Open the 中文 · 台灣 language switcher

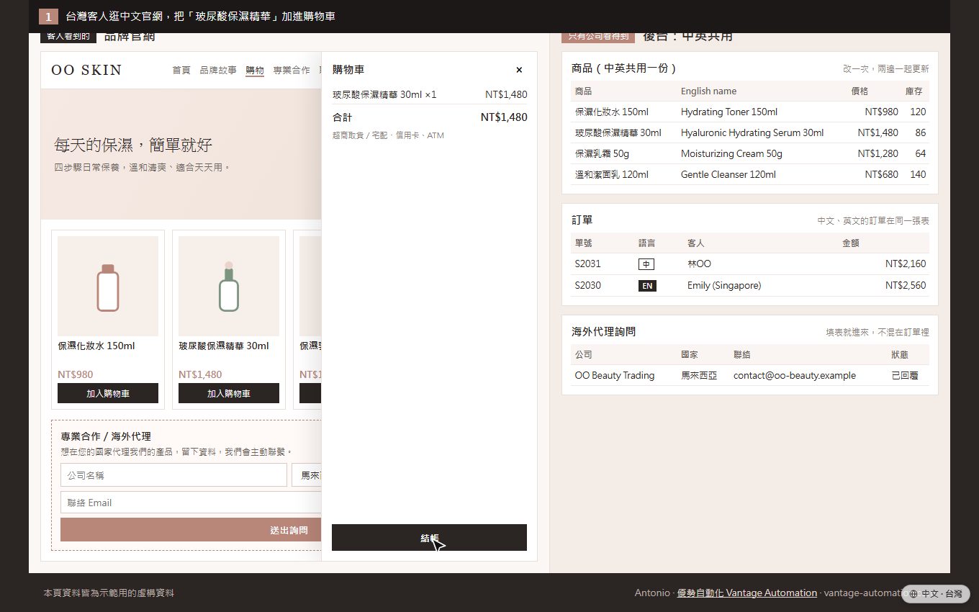point(936,594)
